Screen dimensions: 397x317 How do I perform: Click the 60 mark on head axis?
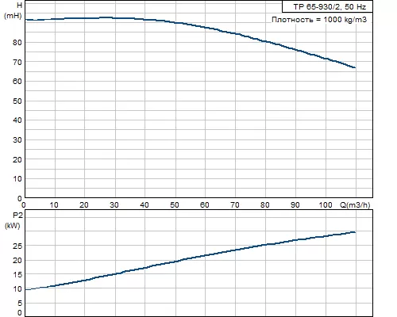click(17, 82)
